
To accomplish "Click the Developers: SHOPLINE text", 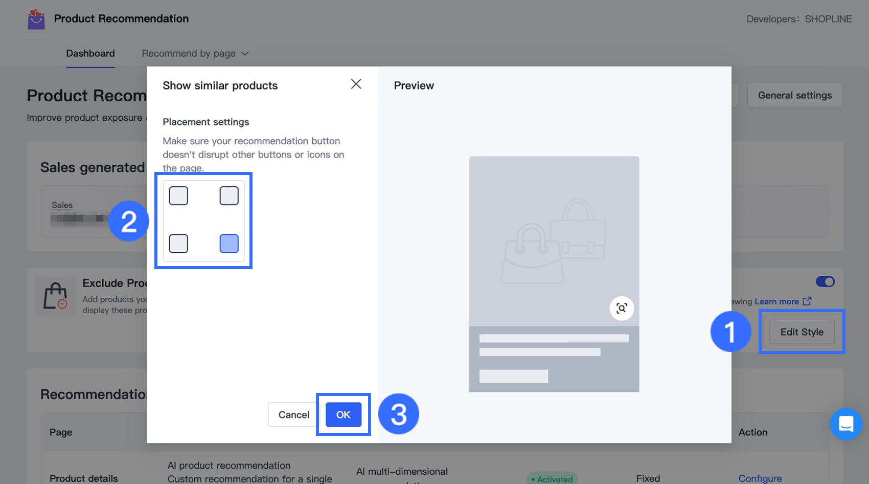I will [x=799, y=19].
